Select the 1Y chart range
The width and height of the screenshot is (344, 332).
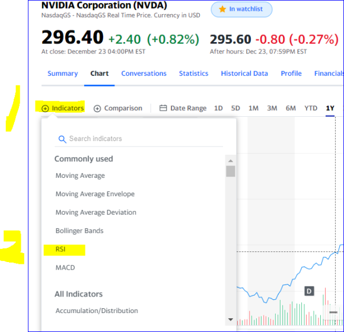point(330,108)
